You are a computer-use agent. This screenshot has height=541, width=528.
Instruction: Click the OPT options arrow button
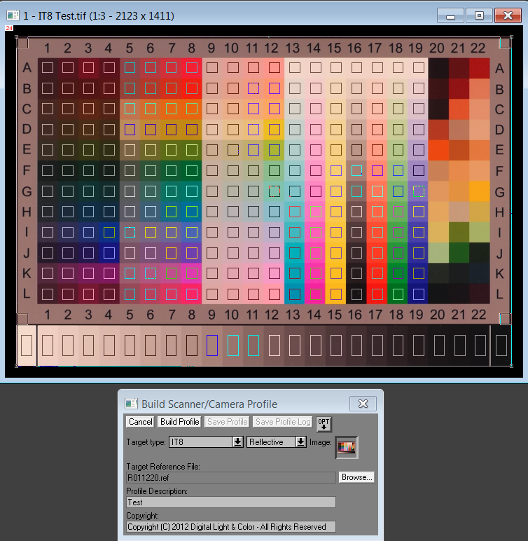click(x=324, y=424)
